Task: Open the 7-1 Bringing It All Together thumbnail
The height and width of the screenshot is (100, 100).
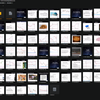Action: tap(43, 89)
